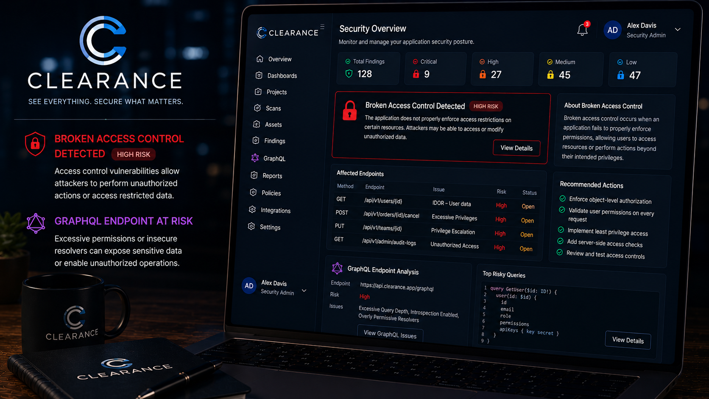Click the Scans sidebar icon
The image size is (709, 399).
point(257,108)
